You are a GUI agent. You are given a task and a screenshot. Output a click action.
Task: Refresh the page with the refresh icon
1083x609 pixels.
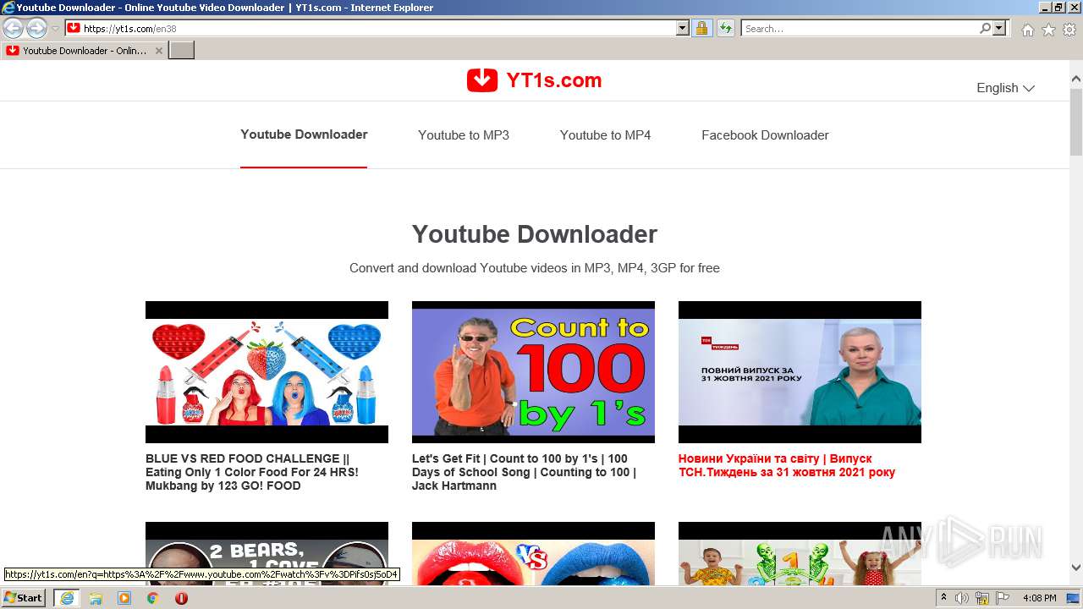click(726, 28)
